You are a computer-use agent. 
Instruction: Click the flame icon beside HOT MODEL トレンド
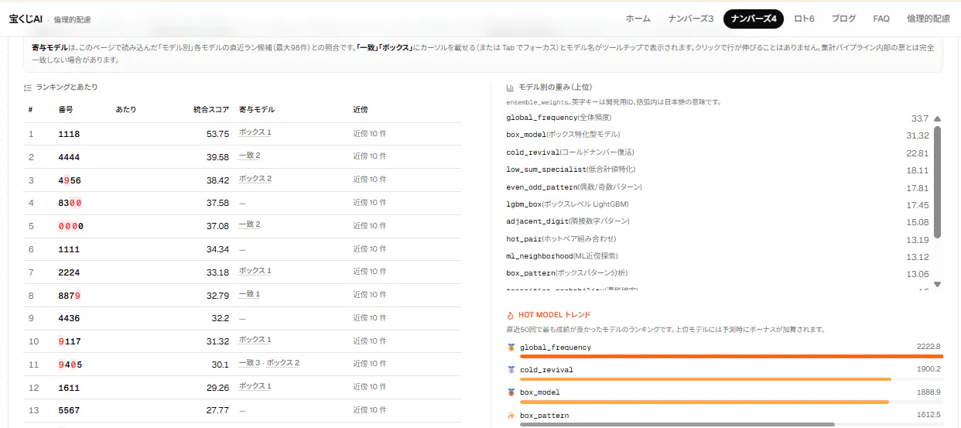pos(510,315)
